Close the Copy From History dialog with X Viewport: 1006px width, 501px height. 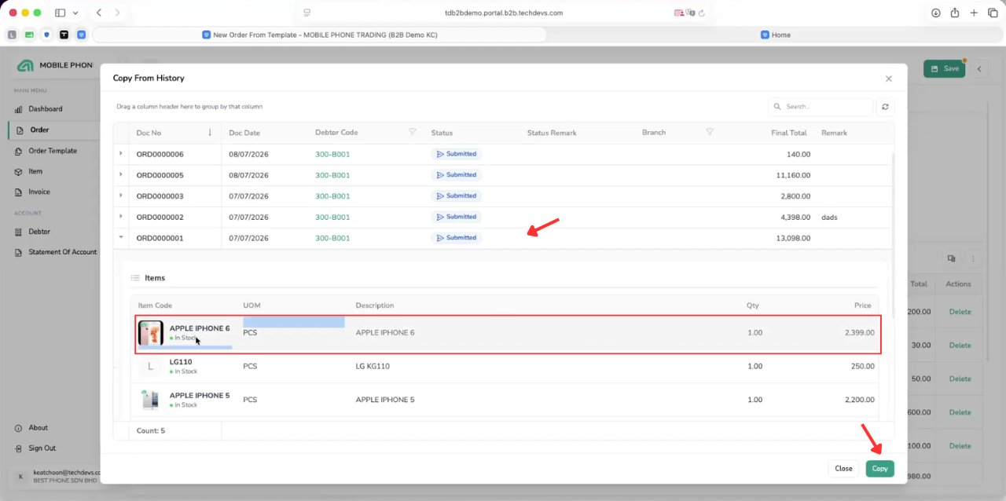coord(889,79)
